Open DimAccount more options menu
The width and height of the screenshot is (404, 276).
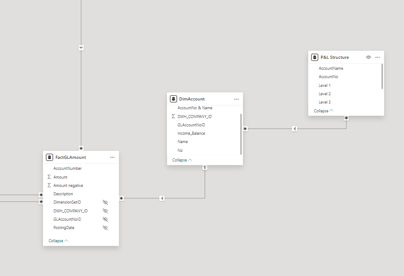[x=236, y=99]
